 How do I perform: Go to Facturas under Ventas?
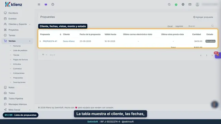click(x=17, y=46)
